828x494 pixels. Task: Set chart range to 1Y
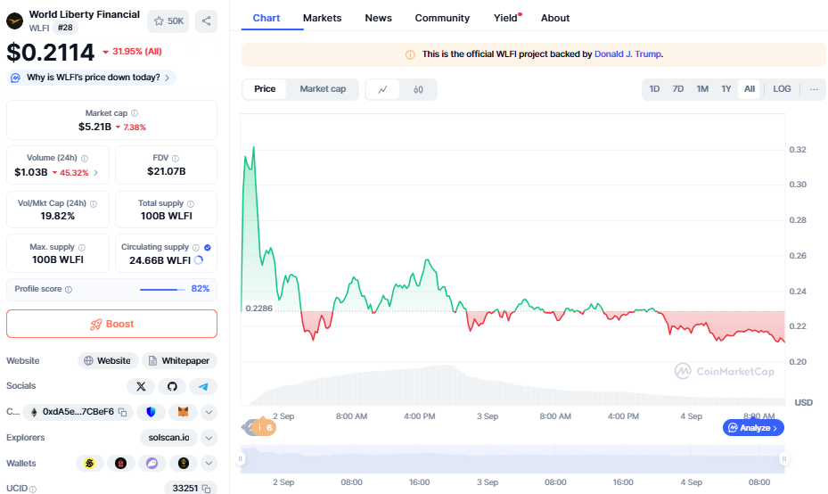pos(726,89)
